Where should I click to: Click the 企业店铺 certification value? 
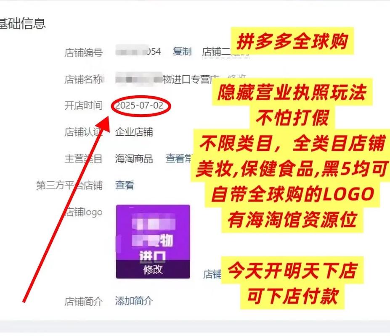[x=134, y=132]
